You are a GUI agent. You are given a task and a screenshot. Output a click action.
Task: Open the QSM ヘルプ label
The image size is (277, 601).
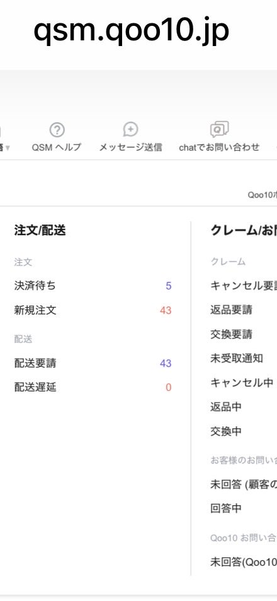click(x=57, y=147)
